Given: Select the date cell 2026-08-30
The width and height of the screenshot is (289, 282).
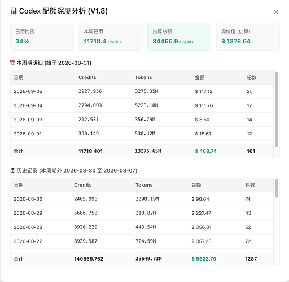Looking at the screenshot, I should coord(28,199).
